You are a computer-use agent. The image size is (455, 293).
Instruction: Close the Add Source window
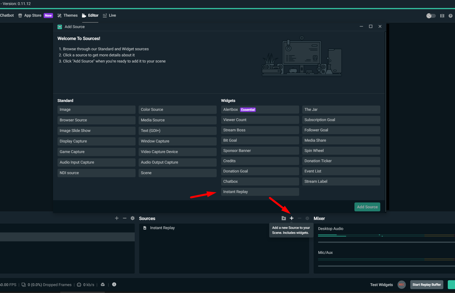(380, 26)
